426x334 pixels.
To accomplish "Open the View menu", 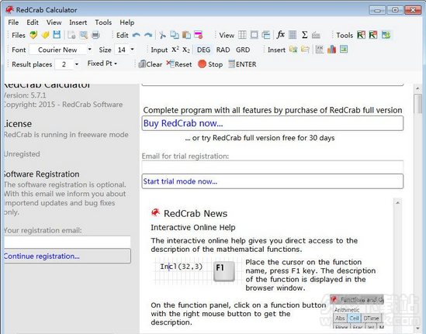I will pos(54,22).
